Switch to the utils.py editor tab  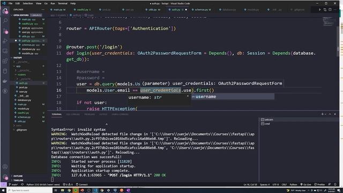(x=153, y=10)
